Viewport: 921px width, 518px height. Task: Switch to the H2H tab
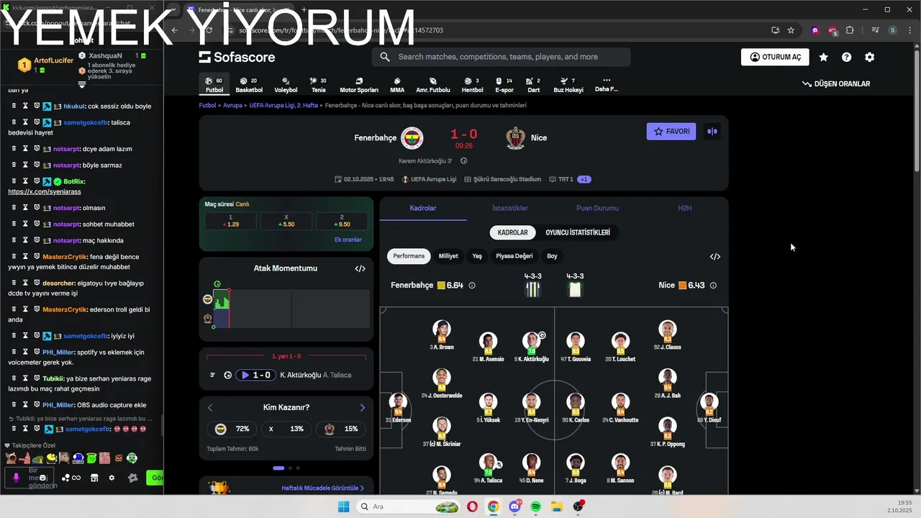[684, 208]
